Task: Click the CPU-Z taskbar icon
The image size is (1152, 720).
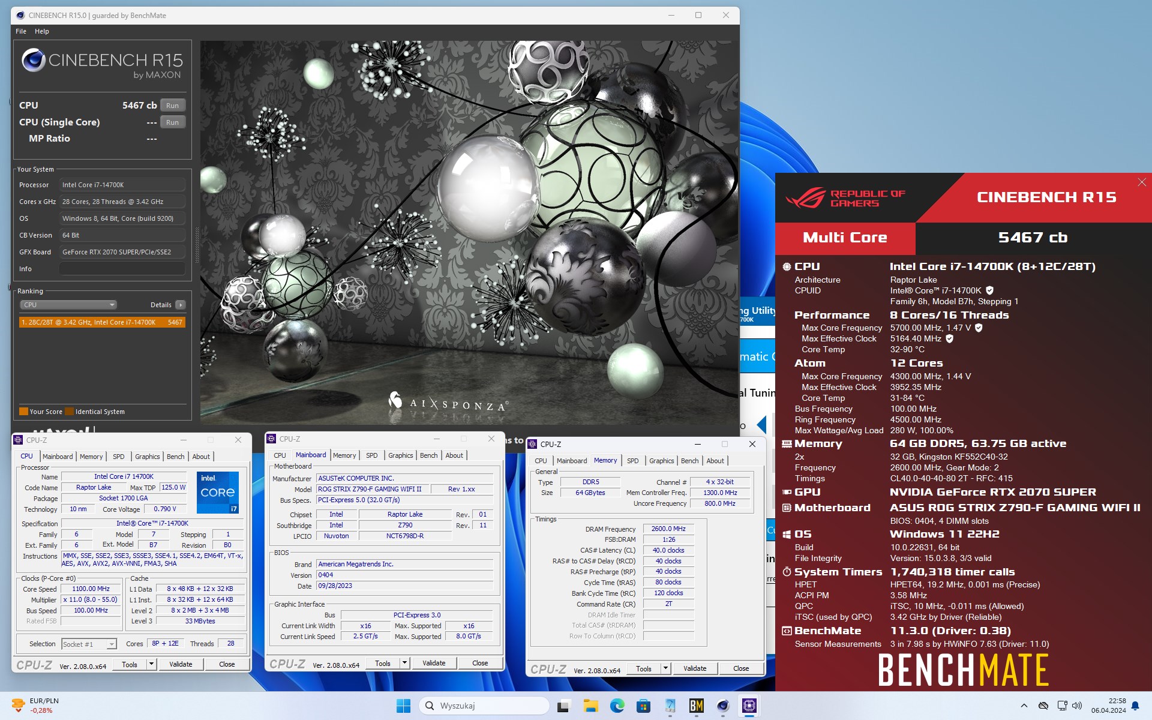Action: [749, 706]
